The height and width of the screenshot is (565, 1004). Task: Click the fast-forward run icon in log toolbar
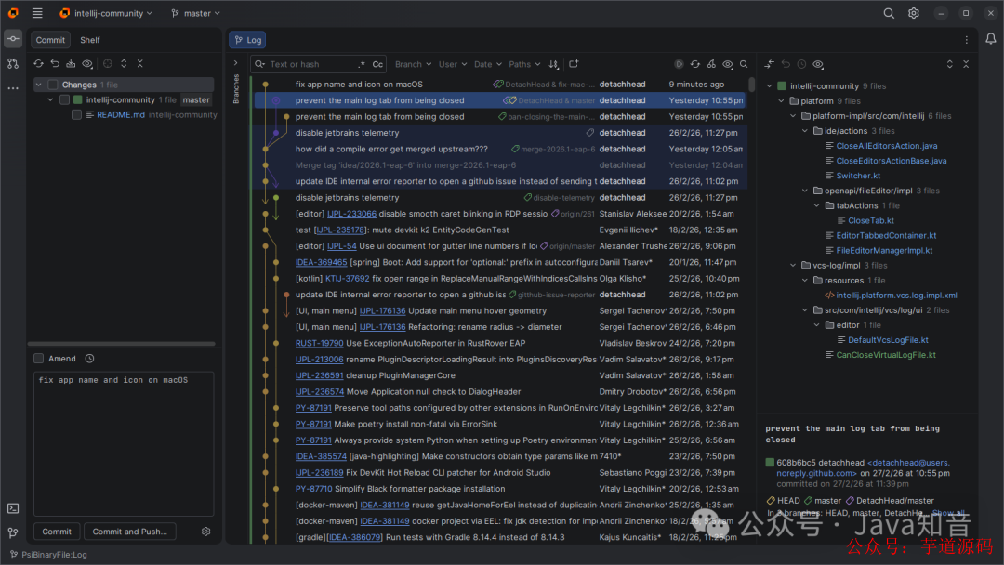[x=679, y=64]
